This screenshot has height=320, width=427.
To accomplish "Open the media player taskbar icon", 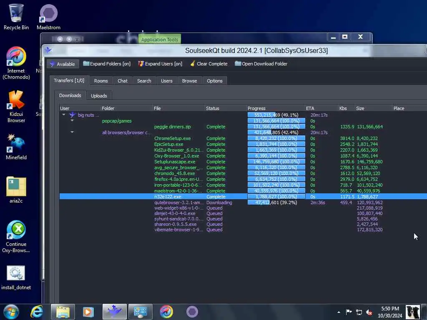I will (88, 312).
